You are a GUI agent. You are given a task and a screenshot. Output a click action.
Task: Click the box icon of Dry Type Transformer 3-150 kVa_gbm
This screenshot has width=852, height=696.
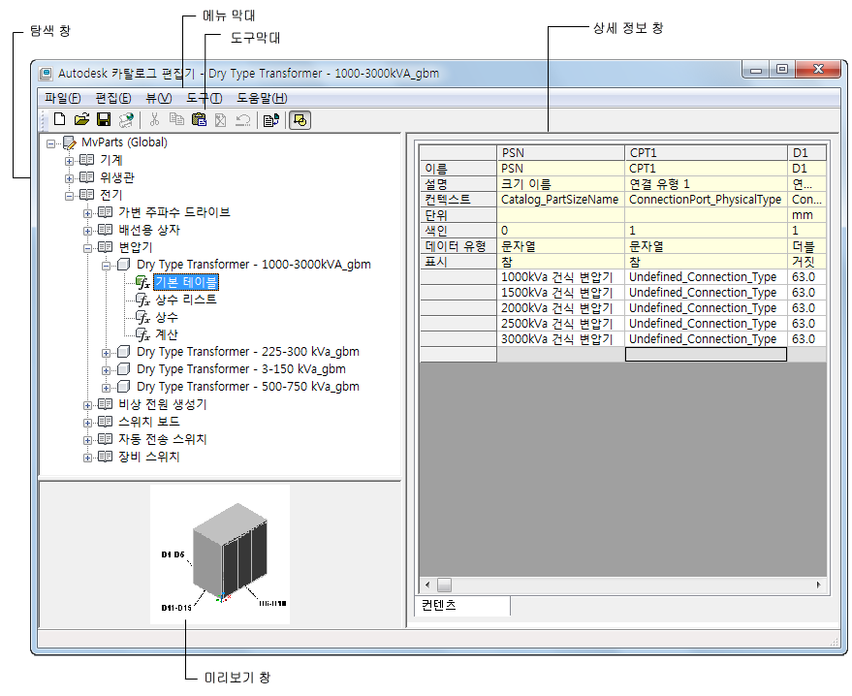pyautogui.click(x=124, y=369)
